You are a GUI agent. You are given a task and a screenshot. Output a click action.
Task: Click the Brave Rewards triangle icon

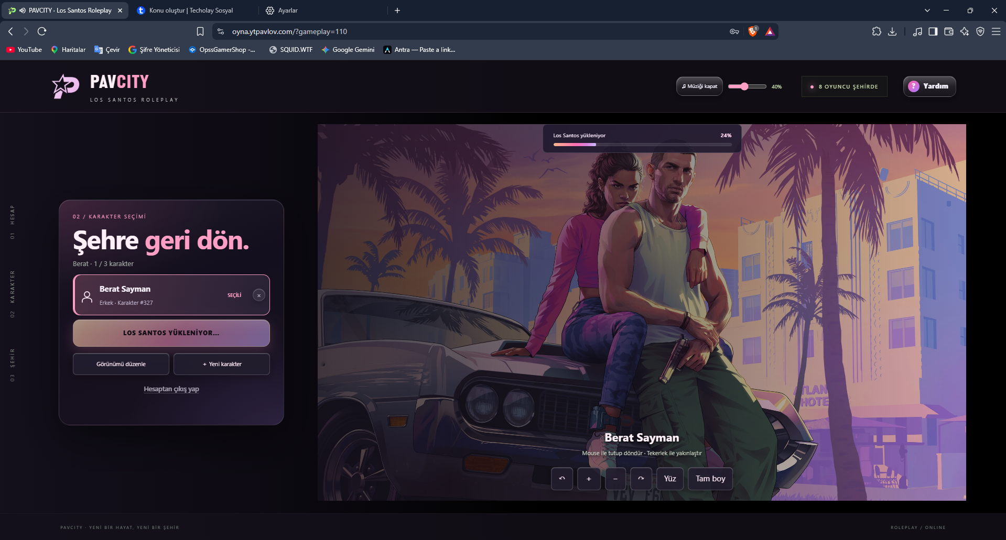(x=770, y=31)
